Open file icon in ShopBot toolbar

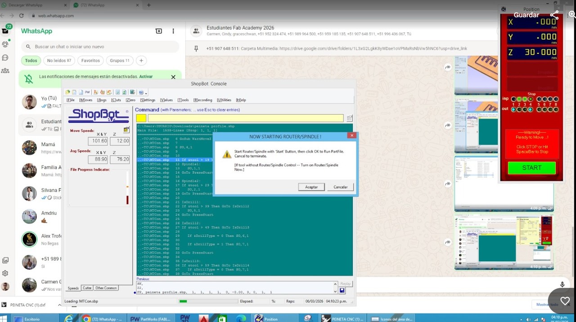pyautogui.click(x=67, y=92)
